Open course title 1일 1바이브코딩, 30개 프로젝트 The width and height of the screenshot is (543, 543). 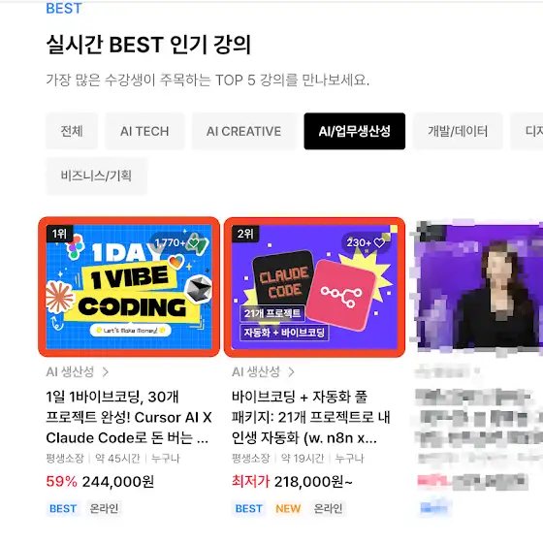pyautogui.click(x=129, y=417)
